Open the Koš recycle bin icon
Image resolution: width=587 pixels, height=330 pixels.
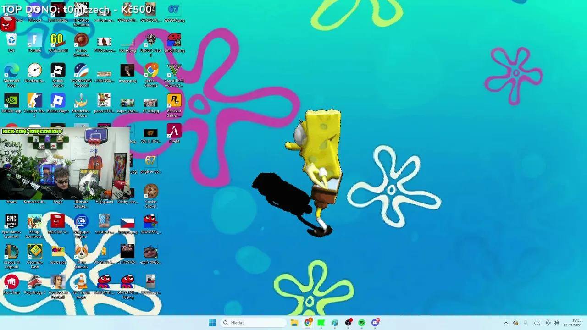(11, 43)
